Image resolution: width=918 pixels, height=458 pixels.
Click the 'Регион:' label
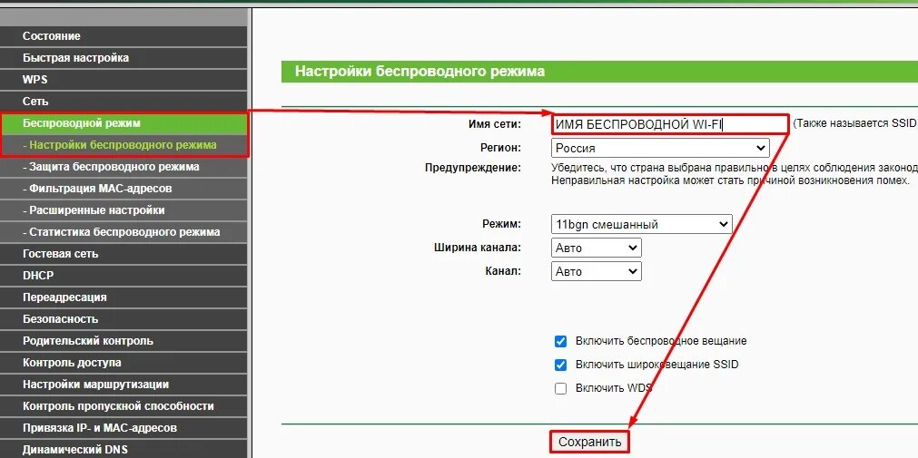500,148
